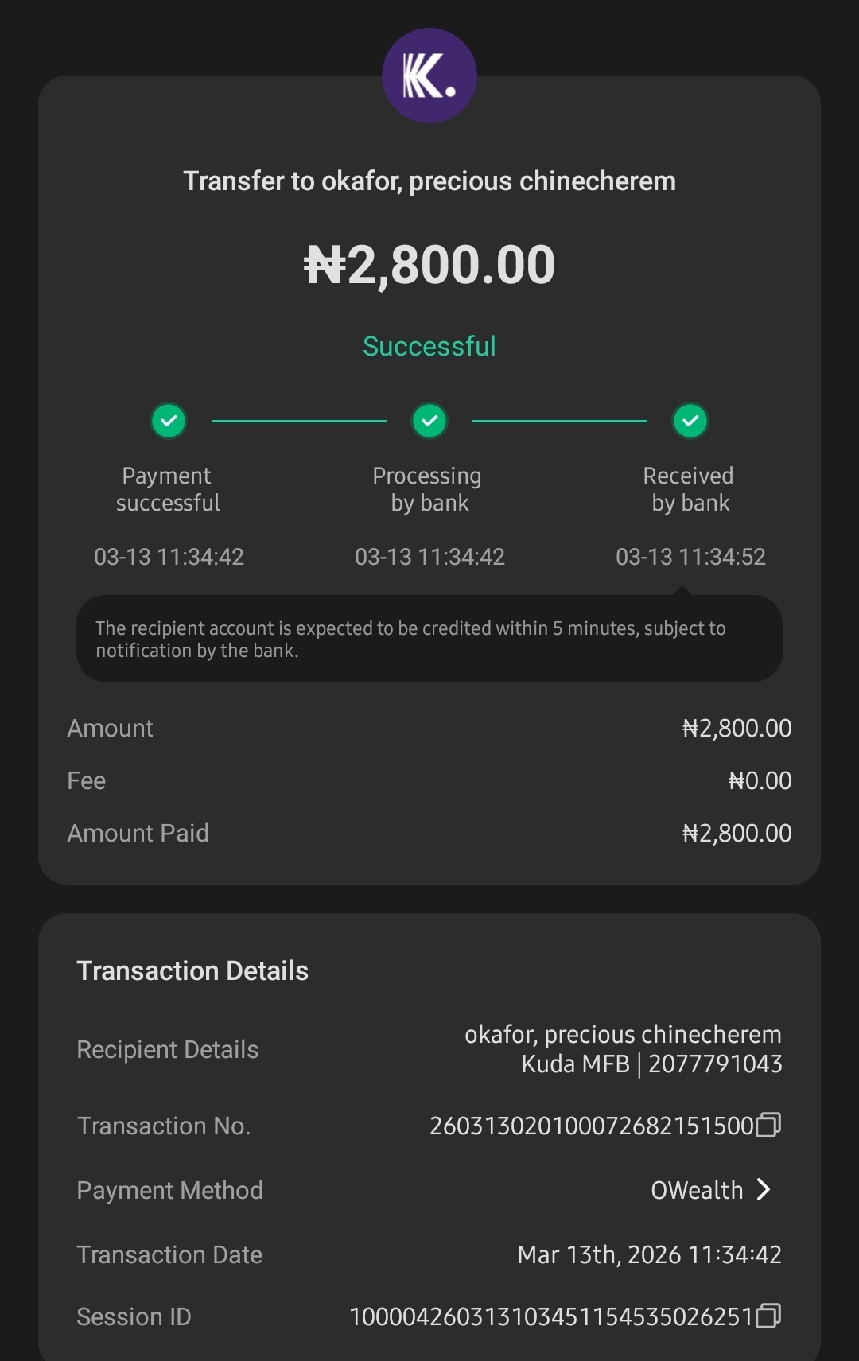Select the ₦2,800.00 headline amount
The width and height of the screenshot is (859, 1361).
[x=429, y=265]
